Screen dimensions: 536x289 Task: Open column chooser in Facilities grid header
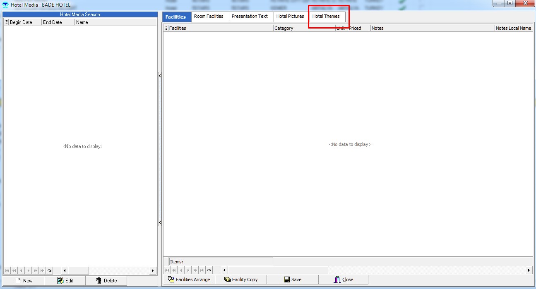(166, 28)
